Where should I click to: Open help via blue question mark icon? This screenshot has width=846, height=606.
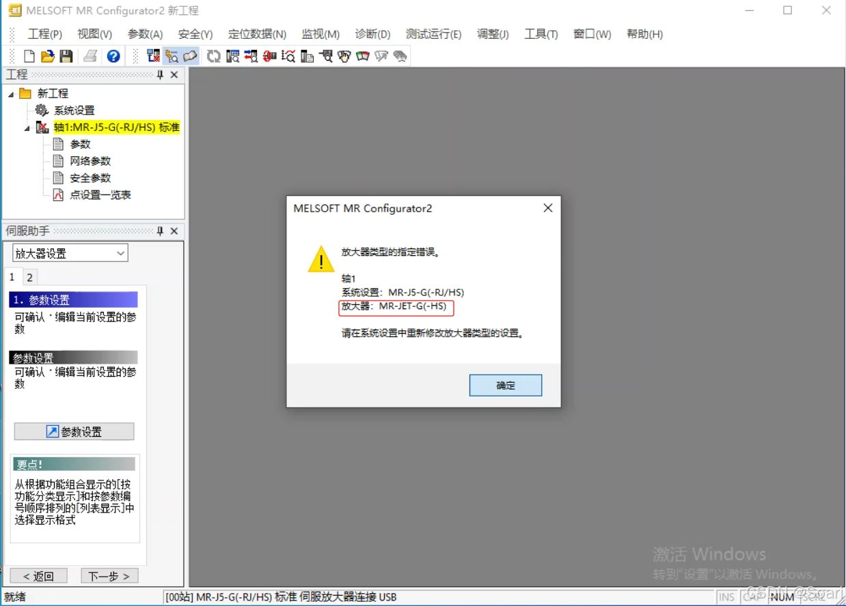point(113,56)
